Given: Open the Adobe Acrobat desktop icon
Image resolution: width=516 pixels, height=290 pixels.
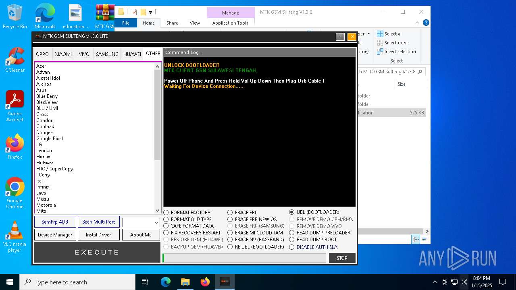Looking at the screenshot, I should 15,106.
